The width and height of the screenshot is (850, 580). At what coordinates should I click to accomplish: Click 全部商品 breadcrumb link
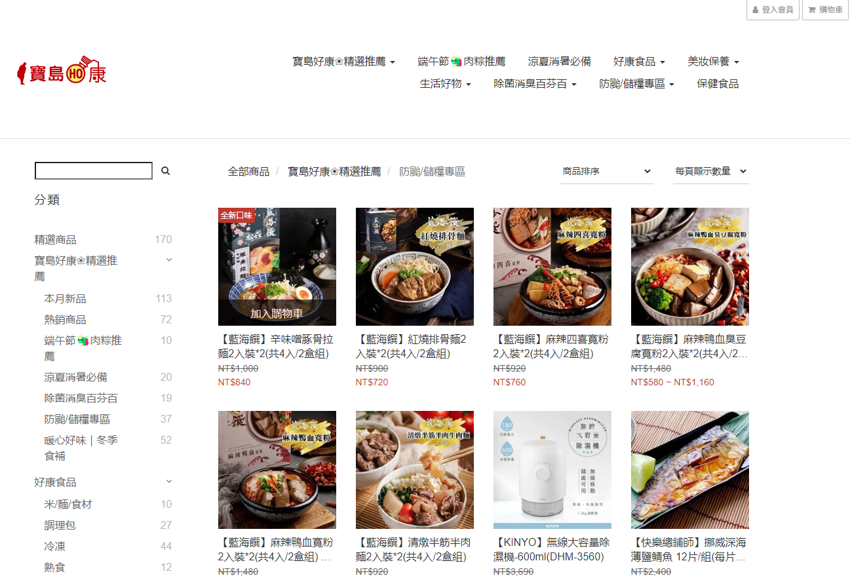pos(248,172)
